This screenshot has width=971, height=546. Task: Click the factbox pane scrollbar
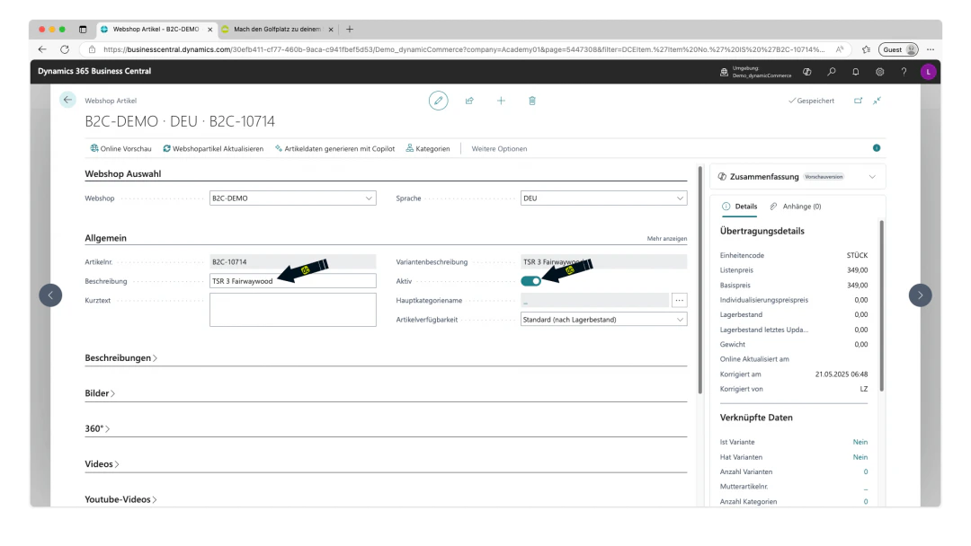881,306
